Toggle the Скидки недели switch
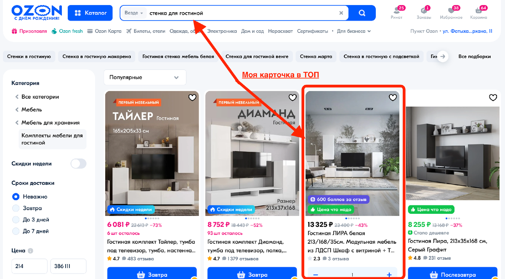 point(78,164)
